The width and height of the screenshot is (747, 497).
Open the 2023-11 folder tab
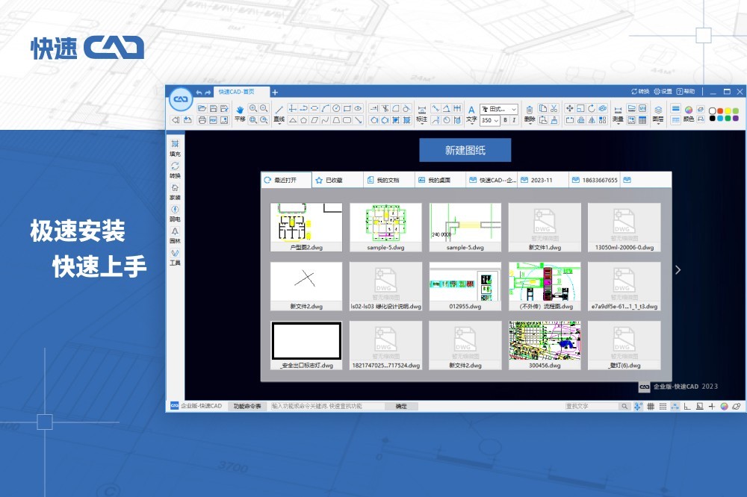(542, 180)
